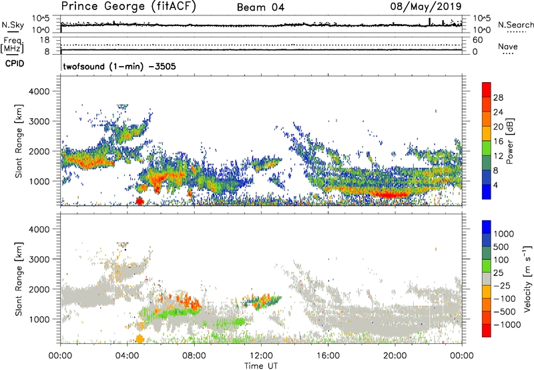Click the "N.Sky" legend label
The width and height of the screenshot is (534, 370).
[x=13, y=25]
